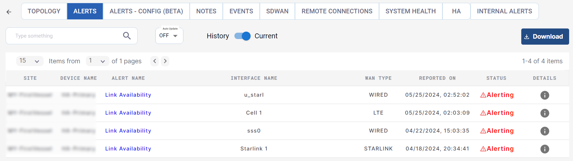Open details info for sss0 alert
This screenshot has width=573, height=161.
[544, 131]
